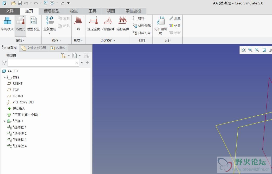The image size is (272, 174).
Task: Open file with the folder icon
Action: pos(13,3)
